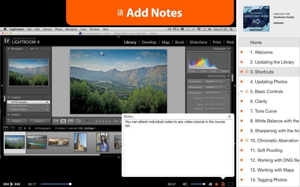Select the tower photo thumbnail in filmstrip
The width and height of the screenshot is (300, 187).
[80, 142]
